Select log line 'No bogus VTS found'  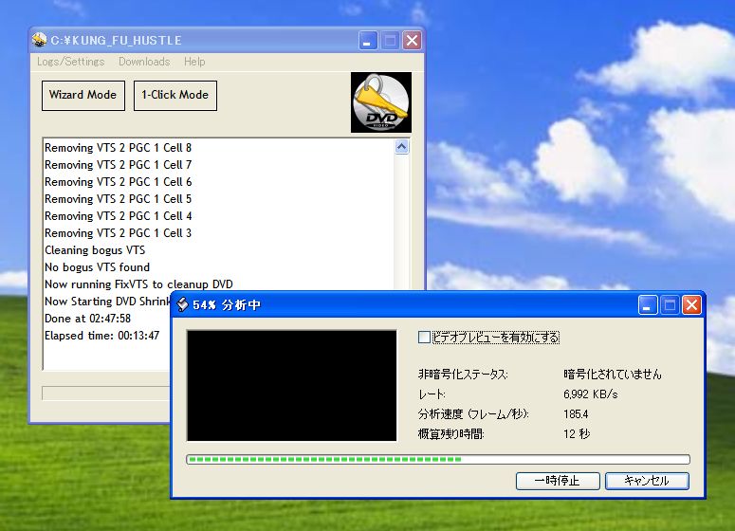point(98,267)
